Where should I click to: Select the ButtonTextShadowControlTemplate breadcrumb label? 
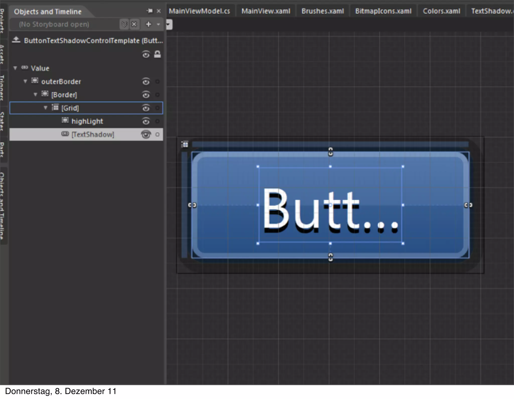point(93,41)
